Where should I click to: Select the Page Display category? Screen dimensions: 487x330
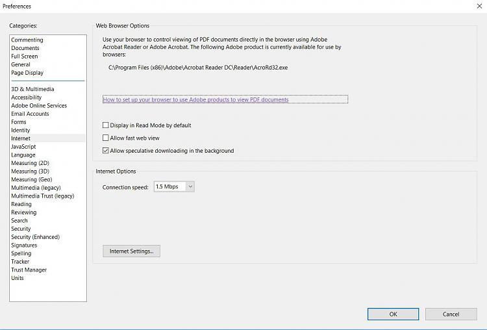(27, 73)
